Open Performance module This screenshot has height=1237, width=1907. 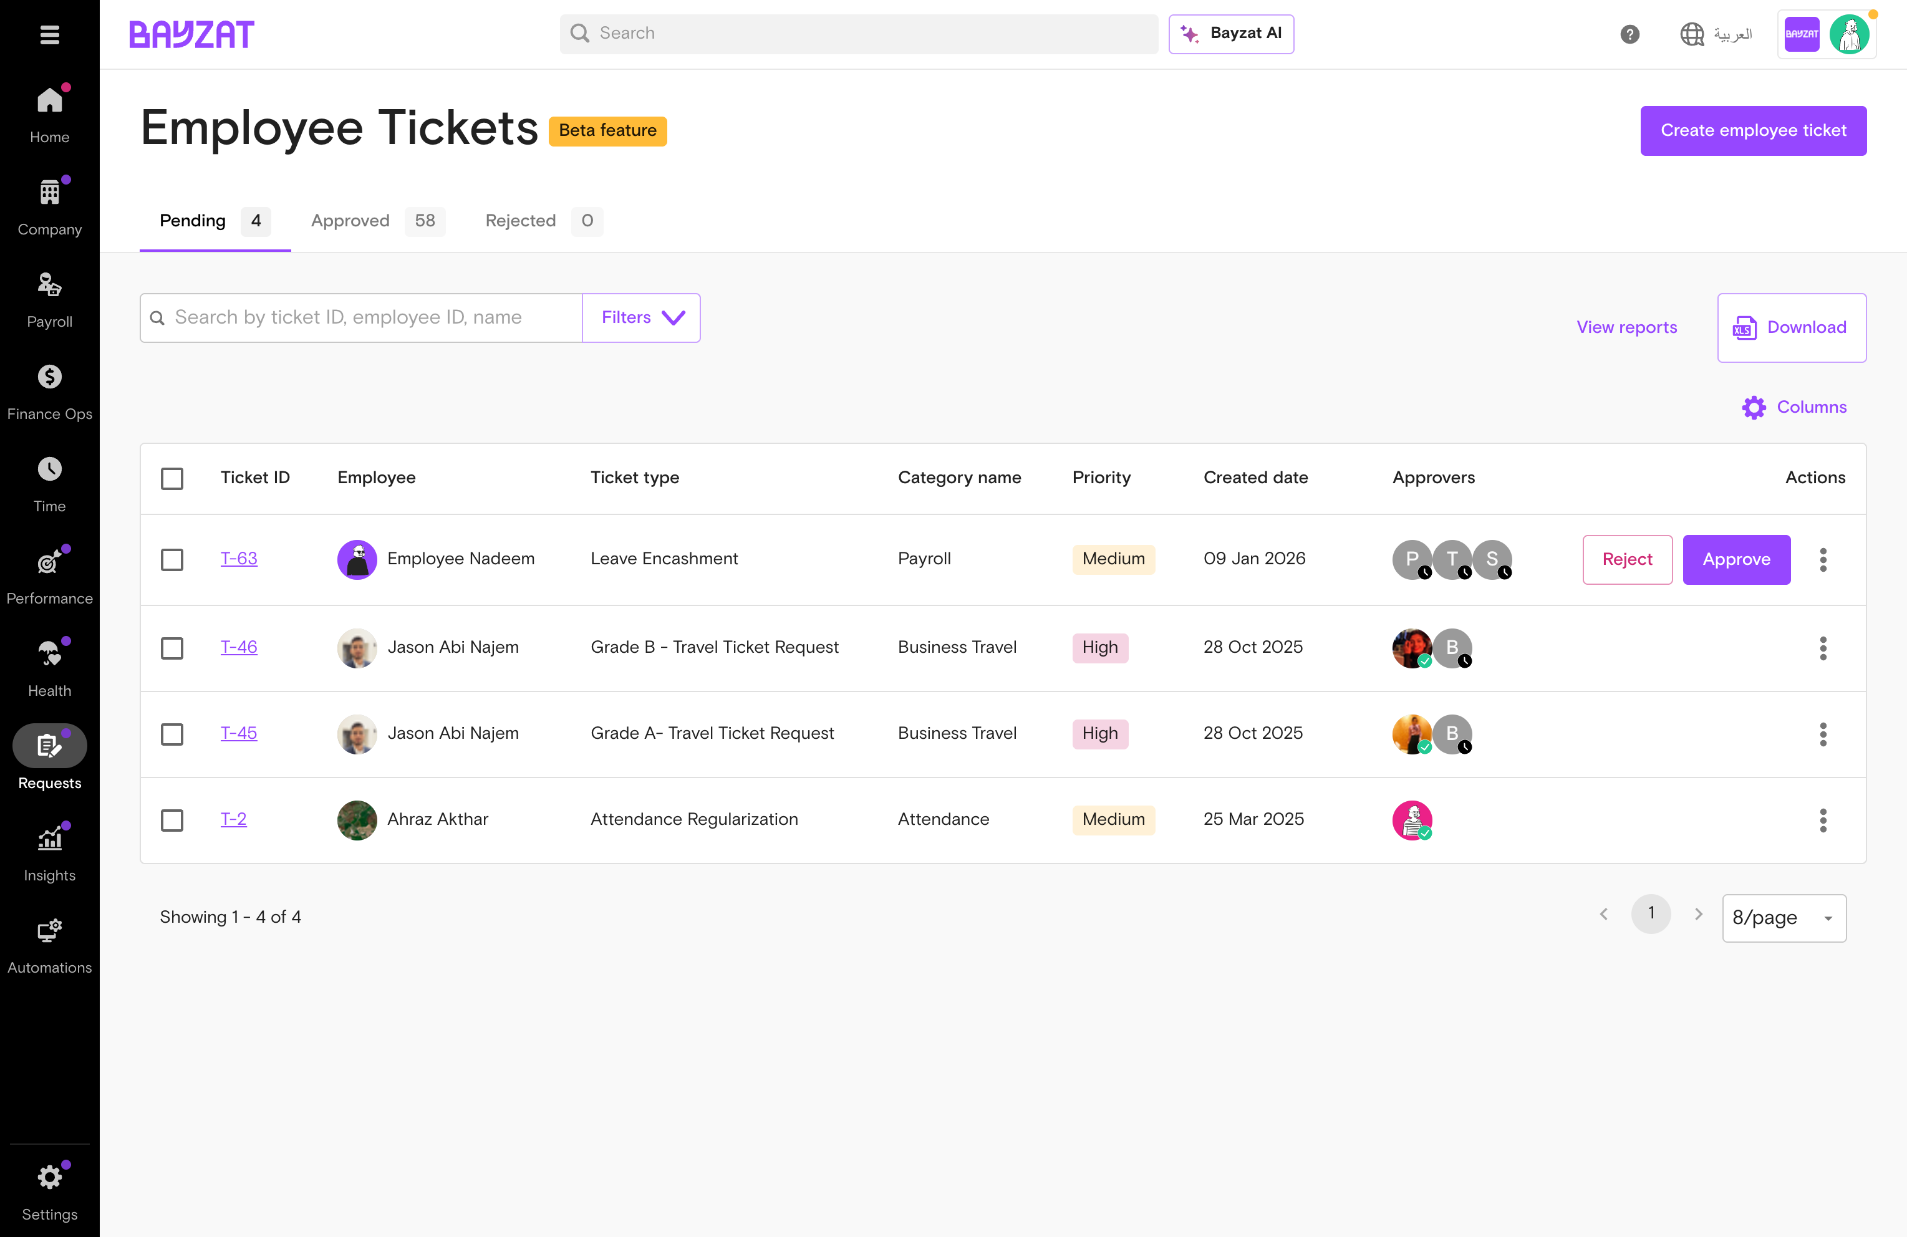click(50, 576)
